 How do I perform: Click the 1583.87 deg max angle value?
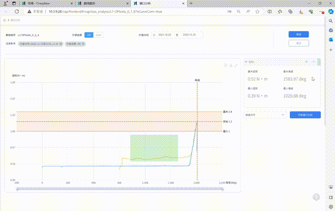point(295,79)
